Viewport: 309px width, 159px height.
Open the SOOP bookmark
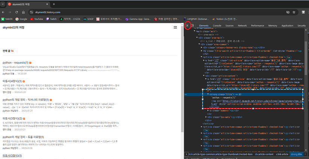click(88, 19)
